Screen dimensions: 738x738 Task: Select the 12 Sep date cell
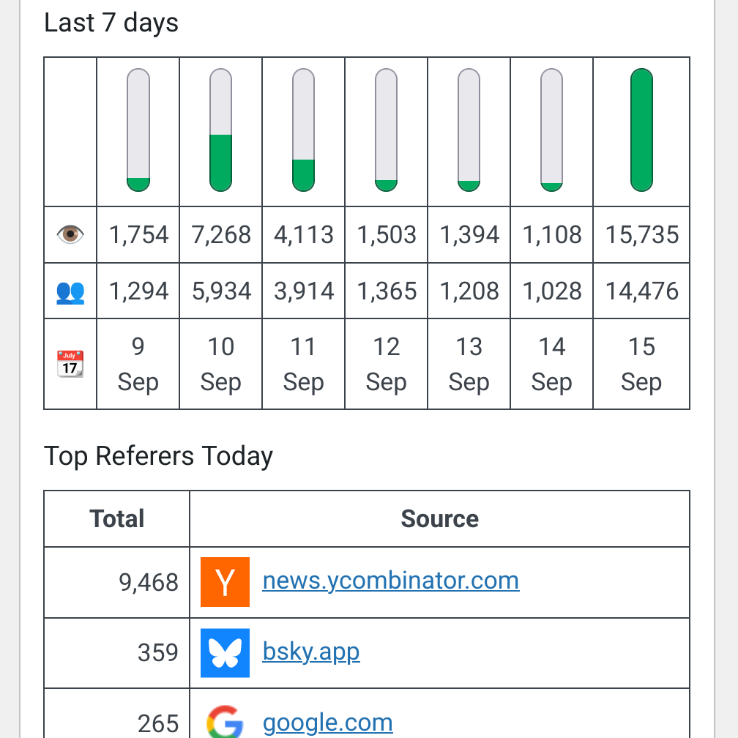coord(386,364)
